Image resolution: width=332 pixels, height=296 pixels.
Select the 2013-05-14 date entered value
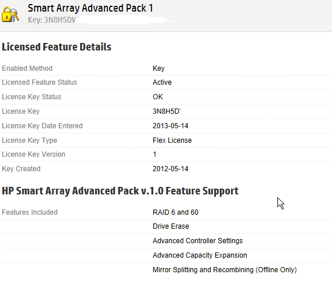tap(171, 126)
